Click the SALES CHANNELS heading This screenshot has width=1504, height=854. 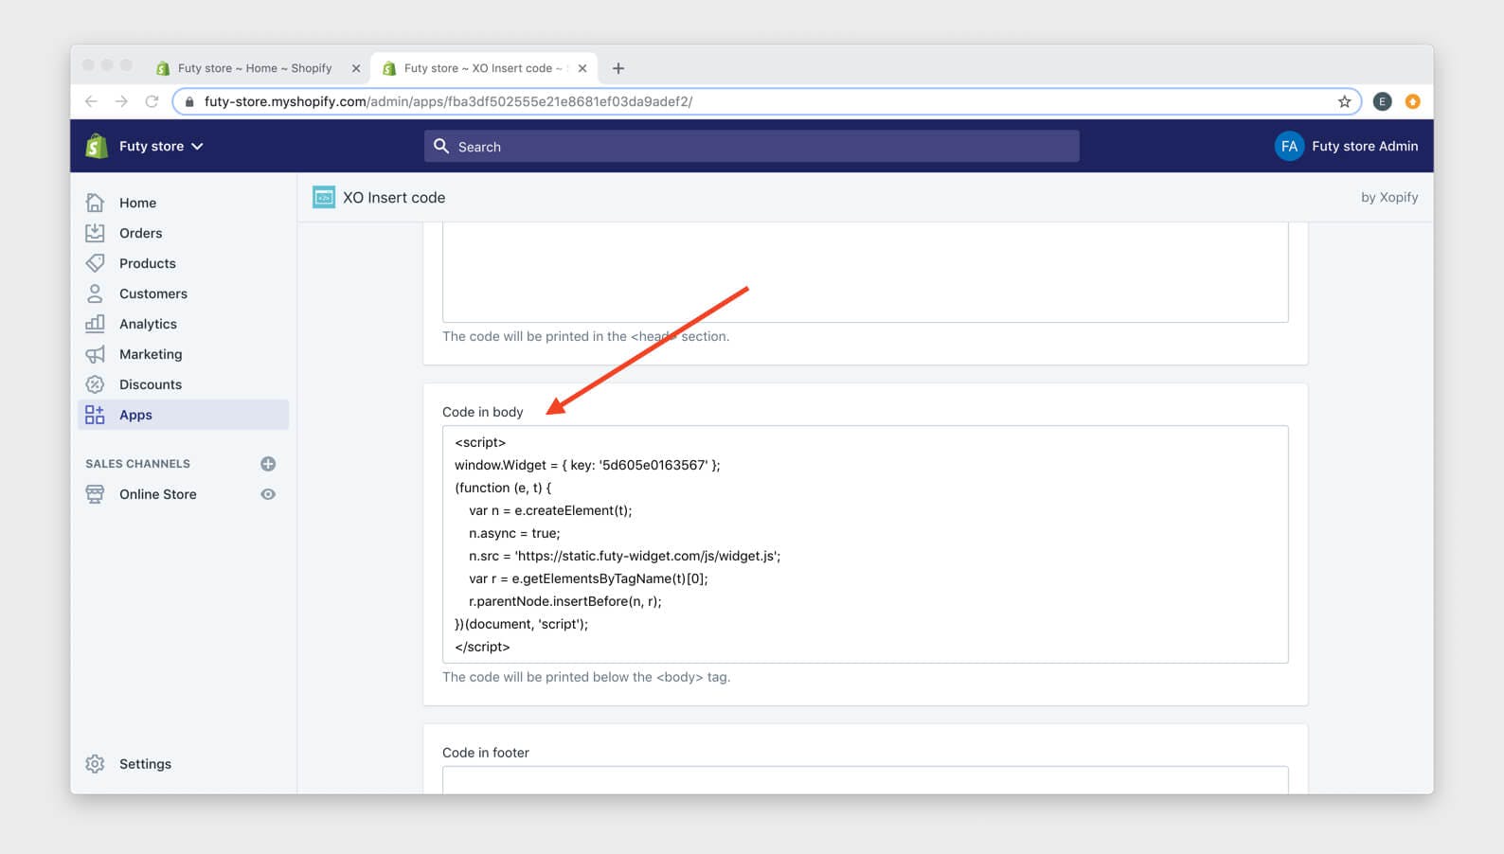pos(137,464)
